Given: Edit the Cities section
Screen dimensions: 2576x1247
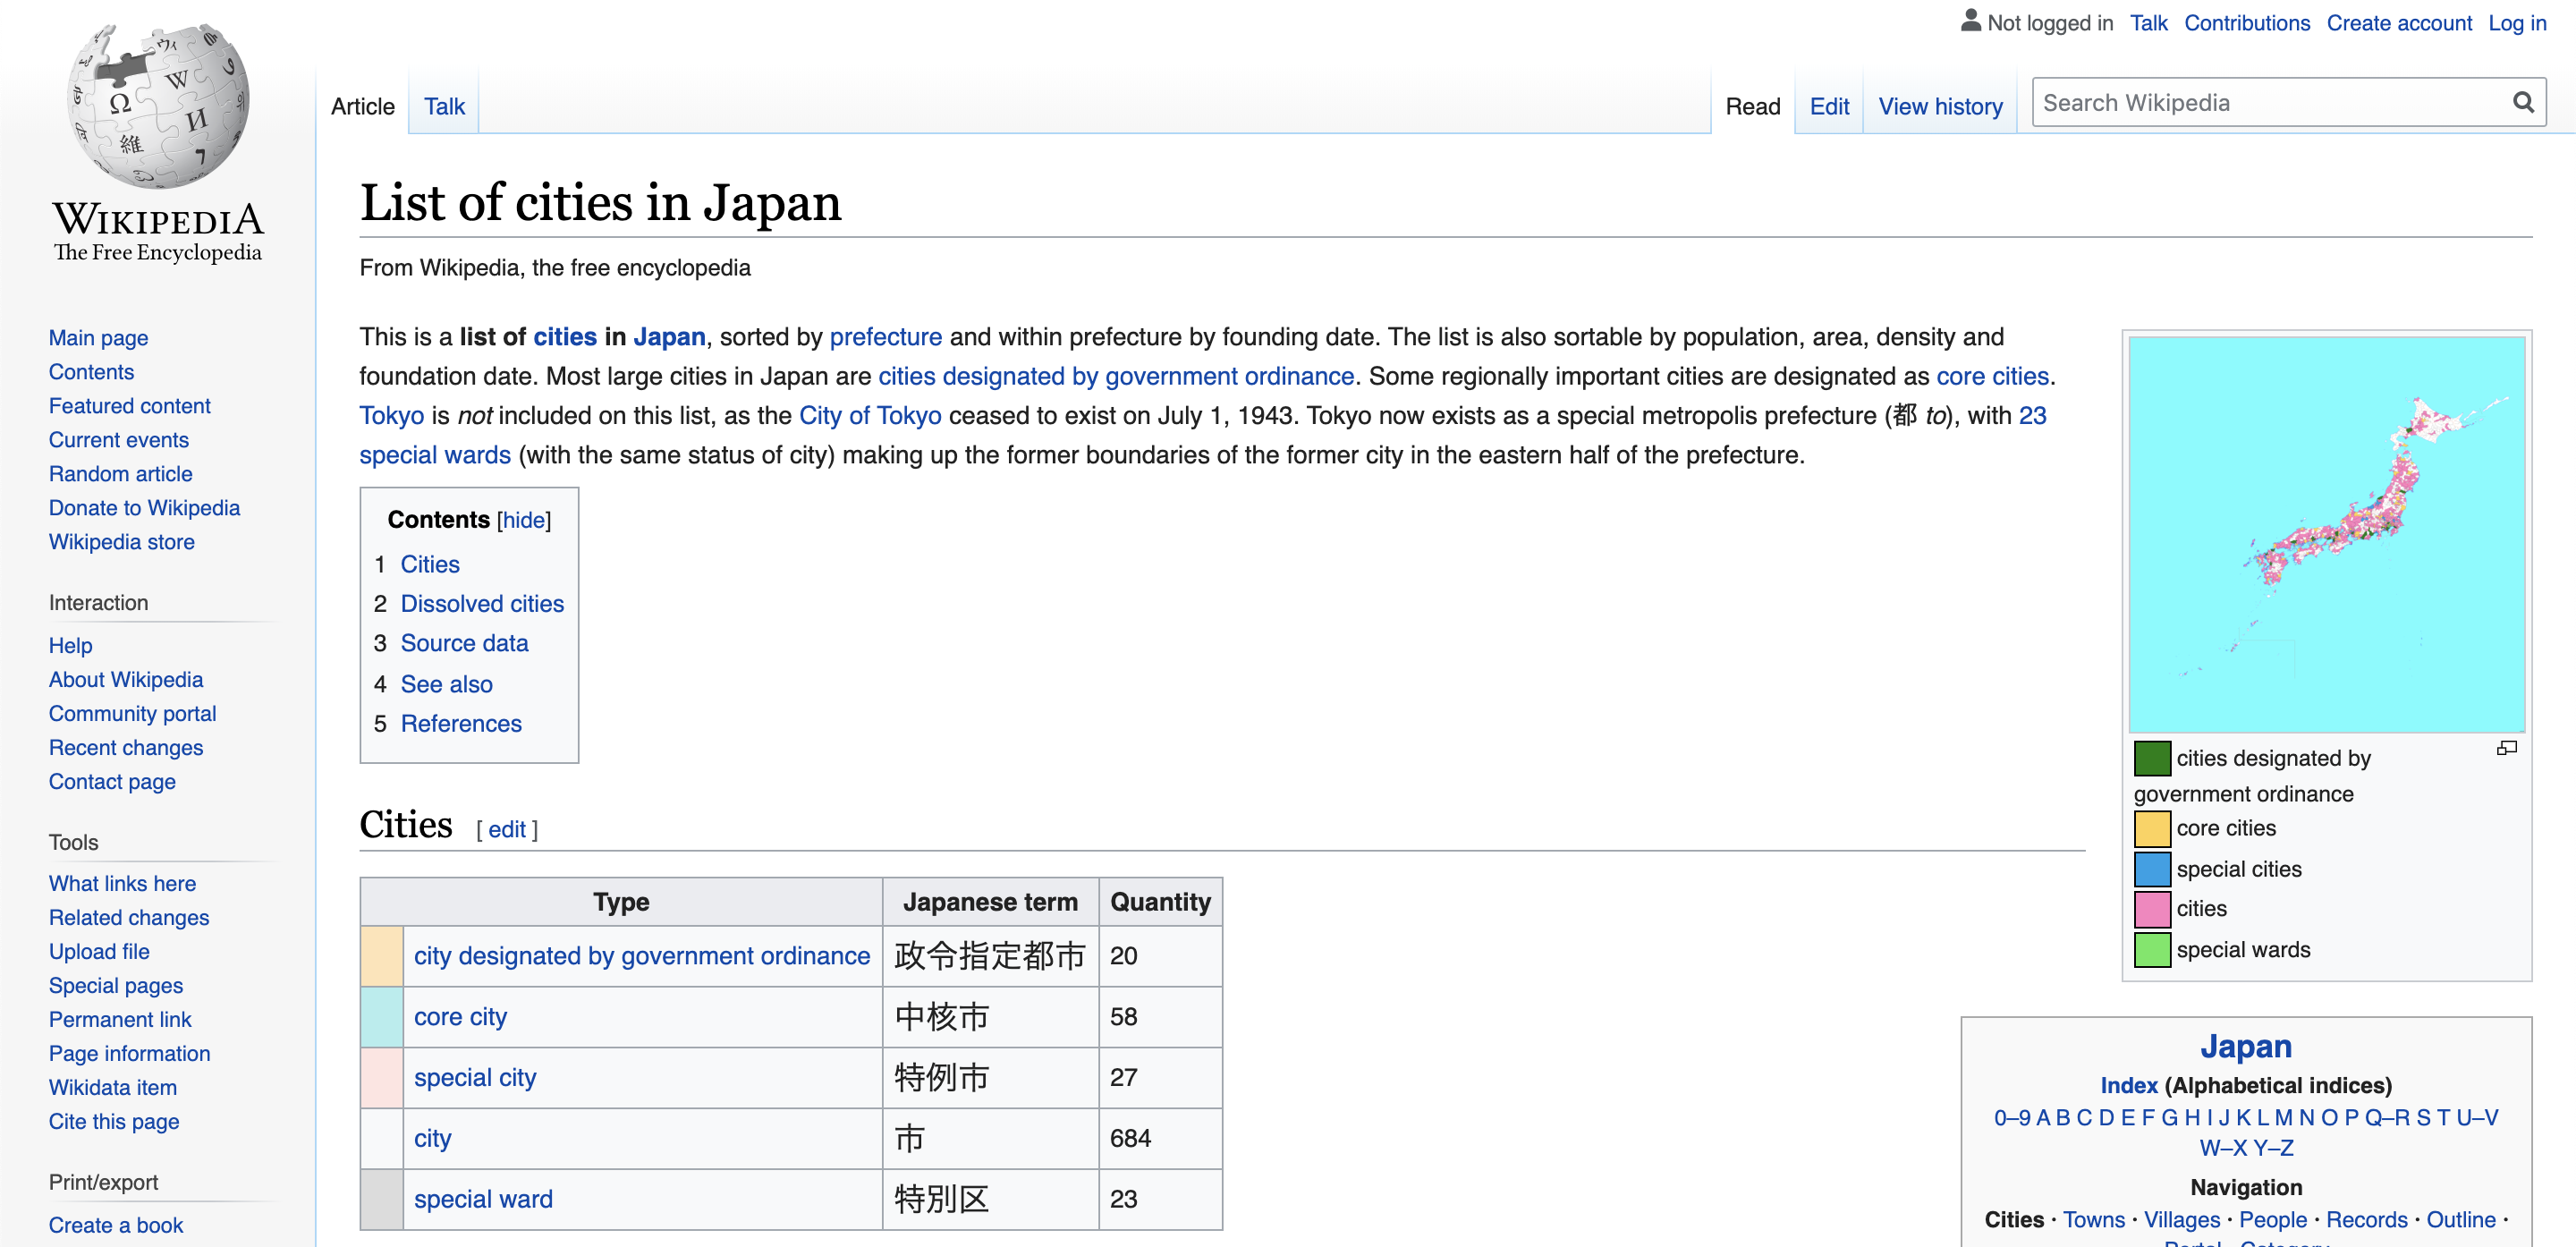Looking at the screenshot, I should (x=506, y=829).
